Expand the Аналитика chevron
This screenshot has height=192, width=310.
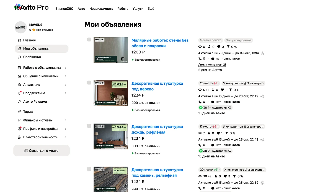(65, 85)
